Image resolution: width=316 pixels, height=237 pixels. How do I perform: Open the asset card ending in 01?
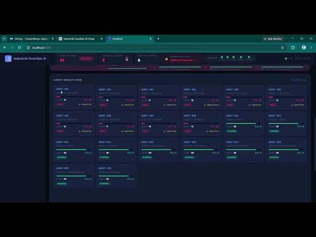point(74,97)
